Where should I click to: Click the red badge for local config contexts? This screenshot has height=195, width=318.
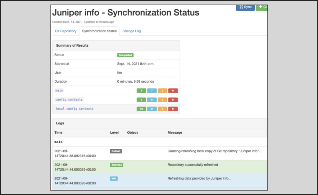click(x=173, y=109)
